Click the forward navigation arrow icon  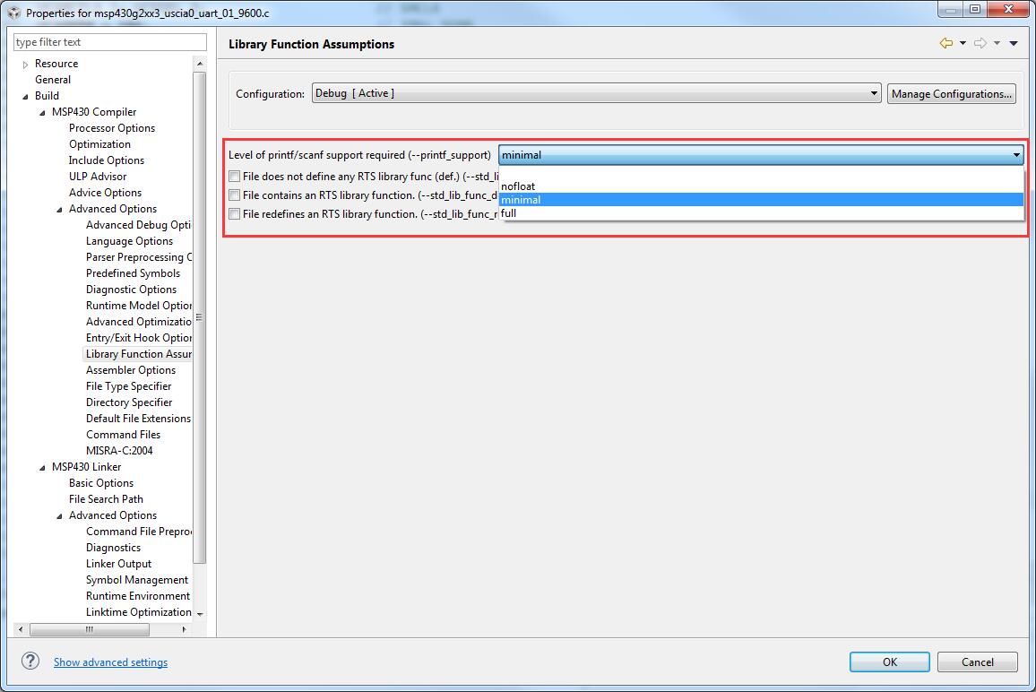click(x=980, y=43)
